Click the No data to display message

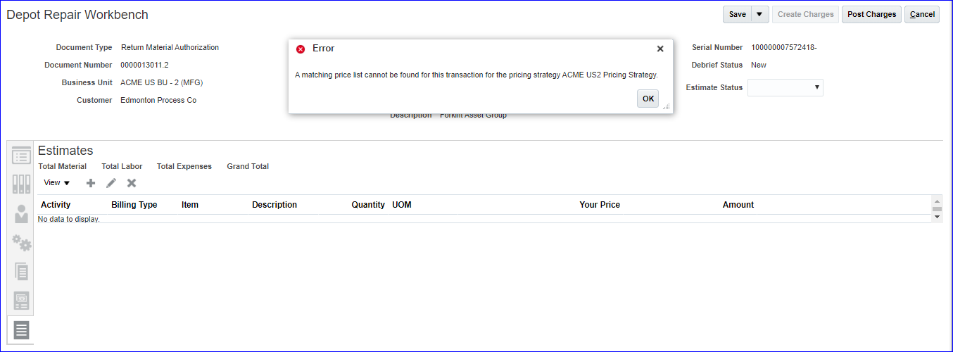[68, 219]
